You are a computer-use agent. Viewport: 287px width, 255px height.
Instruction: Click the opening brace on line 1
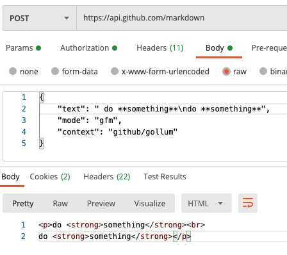pyautogui.click(x=41, y=97)
